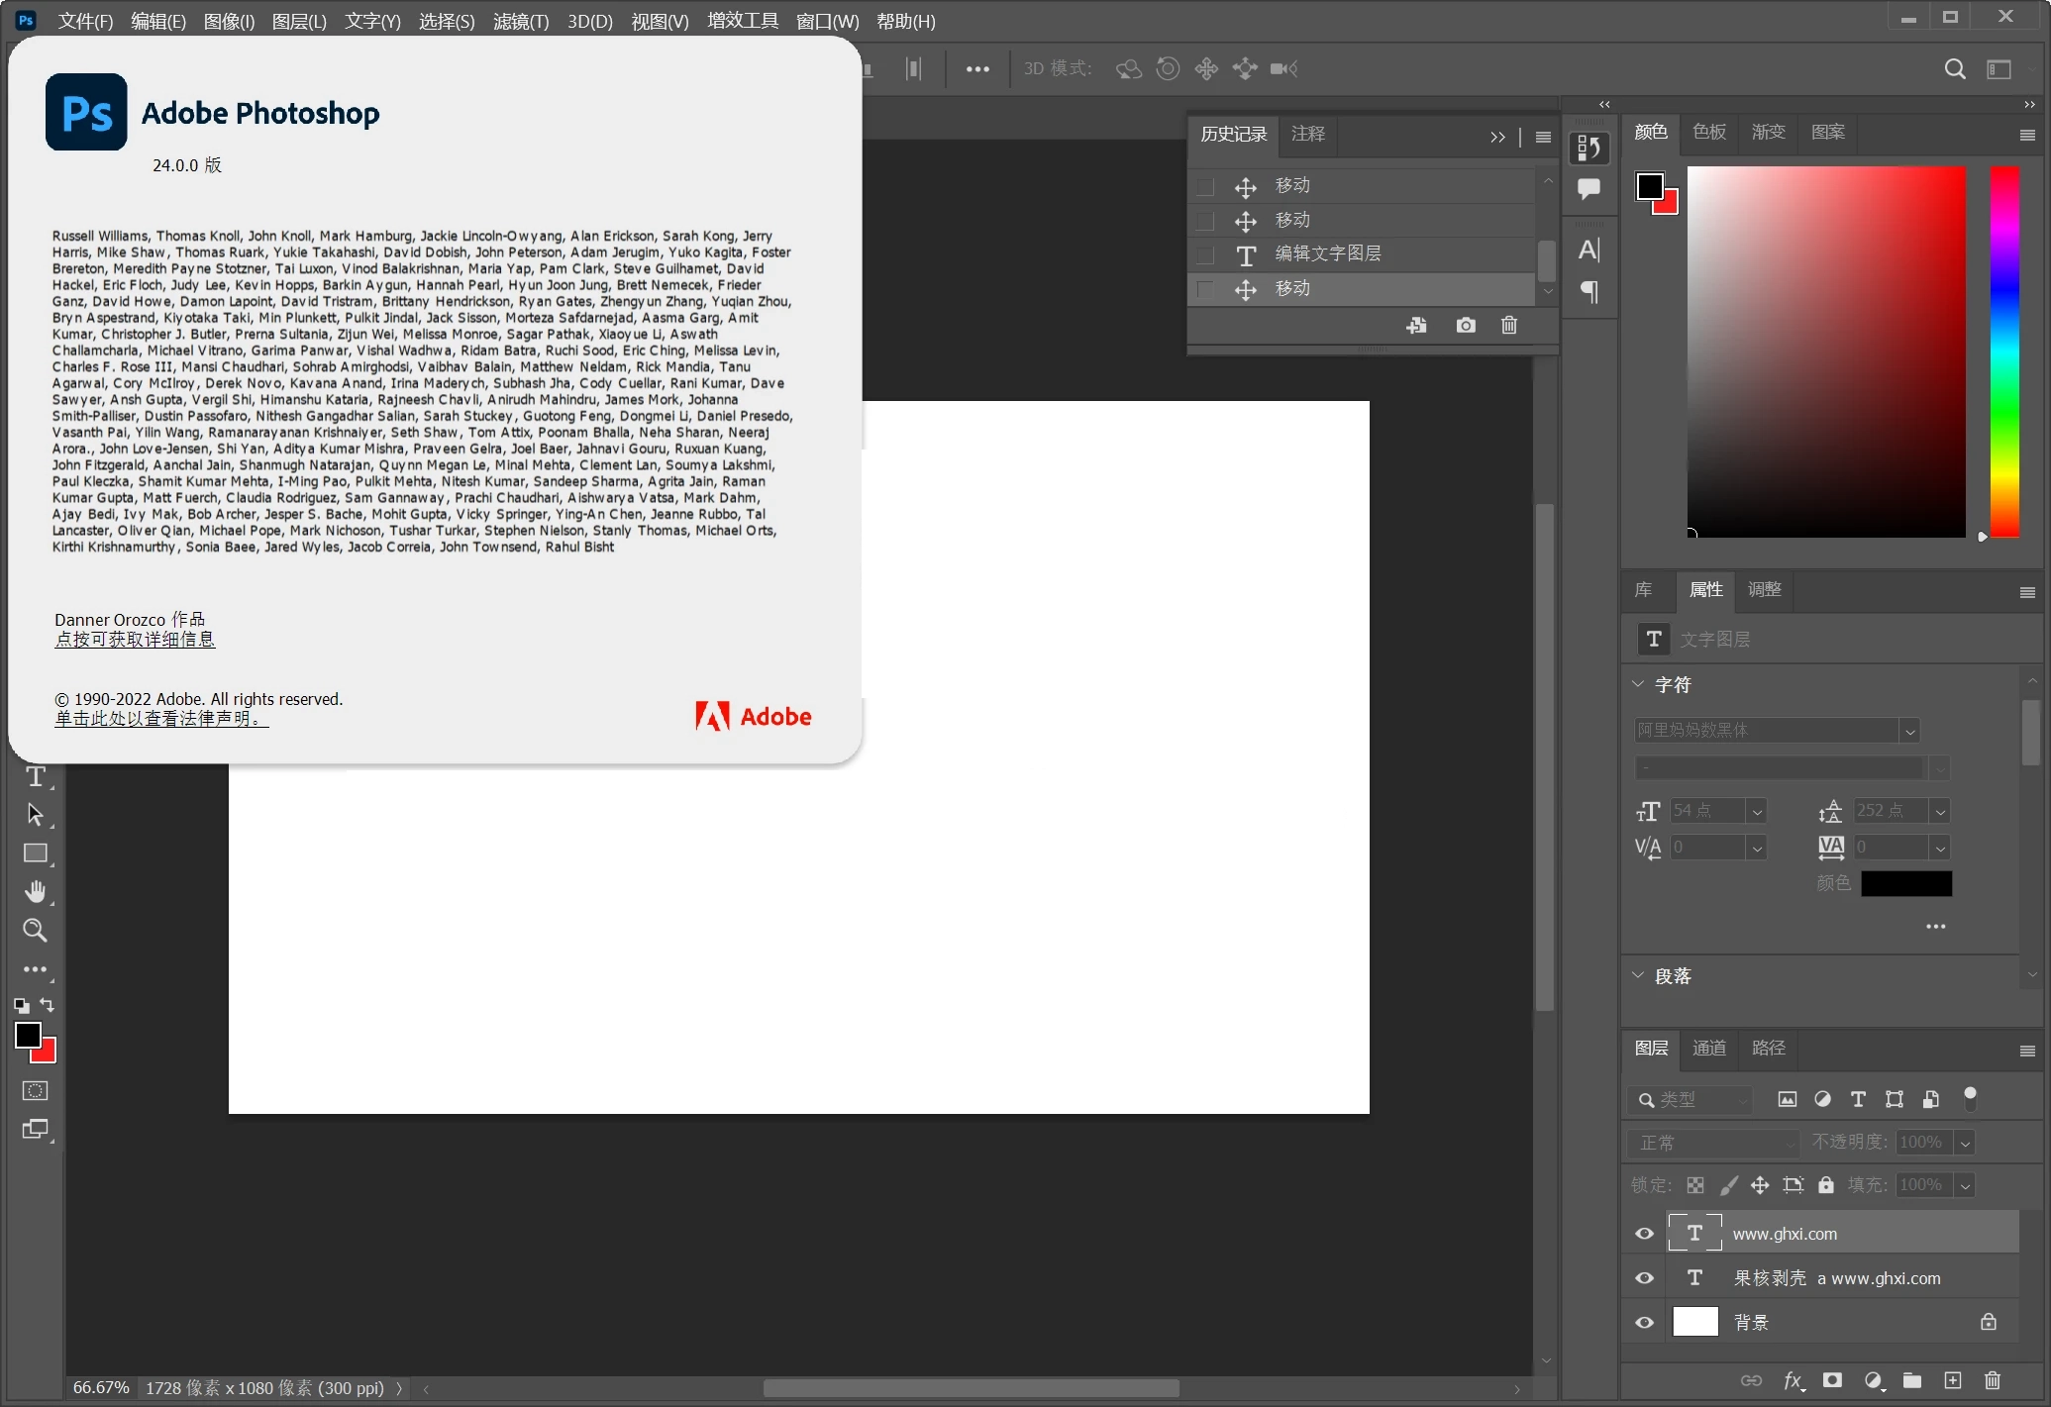Select the Zoom tool in toolbar
Viewport: 2051px width, 1407px height.
pos(35,930)
